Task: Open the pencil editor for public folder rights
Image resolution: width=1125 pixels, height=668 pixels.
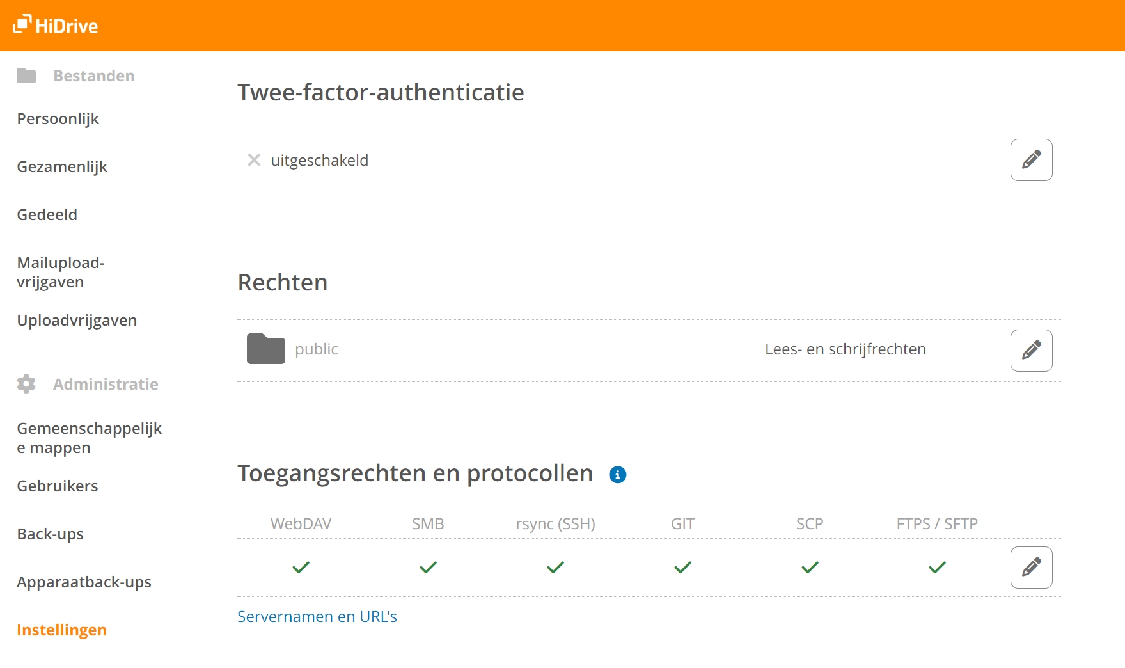Action: click(1030, 350)
